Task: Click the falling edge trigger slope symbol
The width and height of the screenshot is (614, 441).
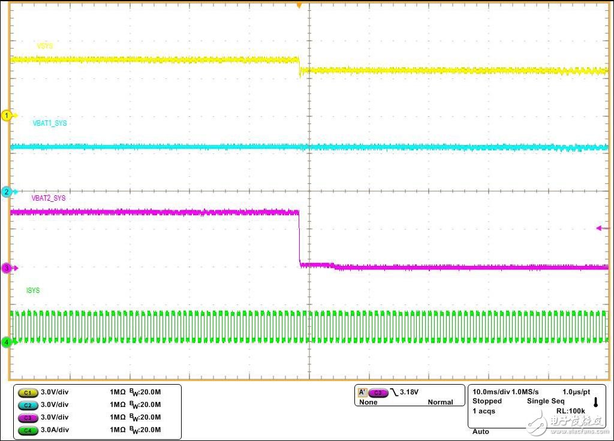Action: click(x=393, y=392)
